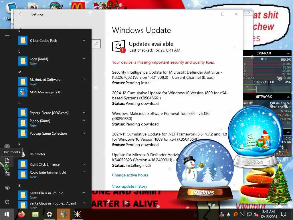Click the Popcap Game Collection folder icon
This screenshot has width=293, height=220.
23,133
